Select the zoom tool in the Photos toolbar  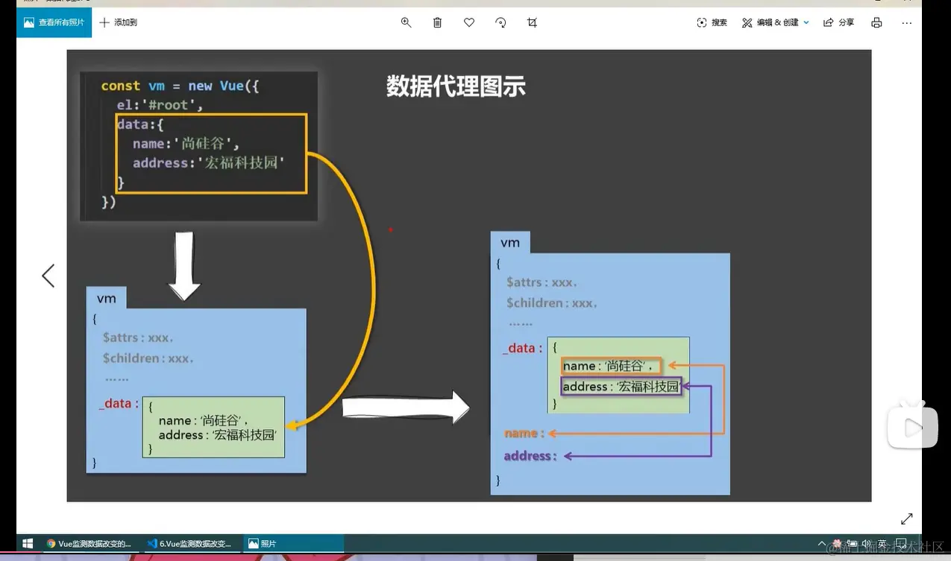406,22
